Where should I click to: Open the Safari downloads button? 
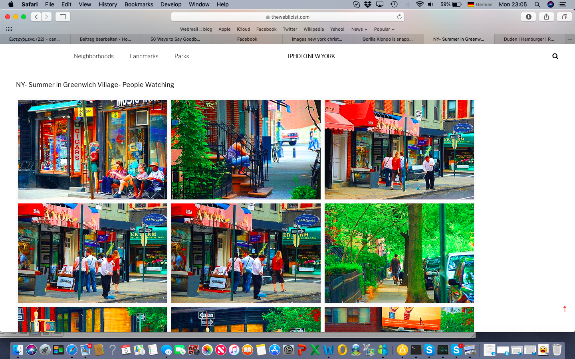click(529, 17)
